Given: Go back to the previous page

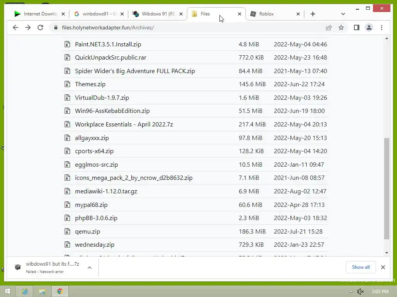Looking at the screenshot, I should (x=16, y=27).
